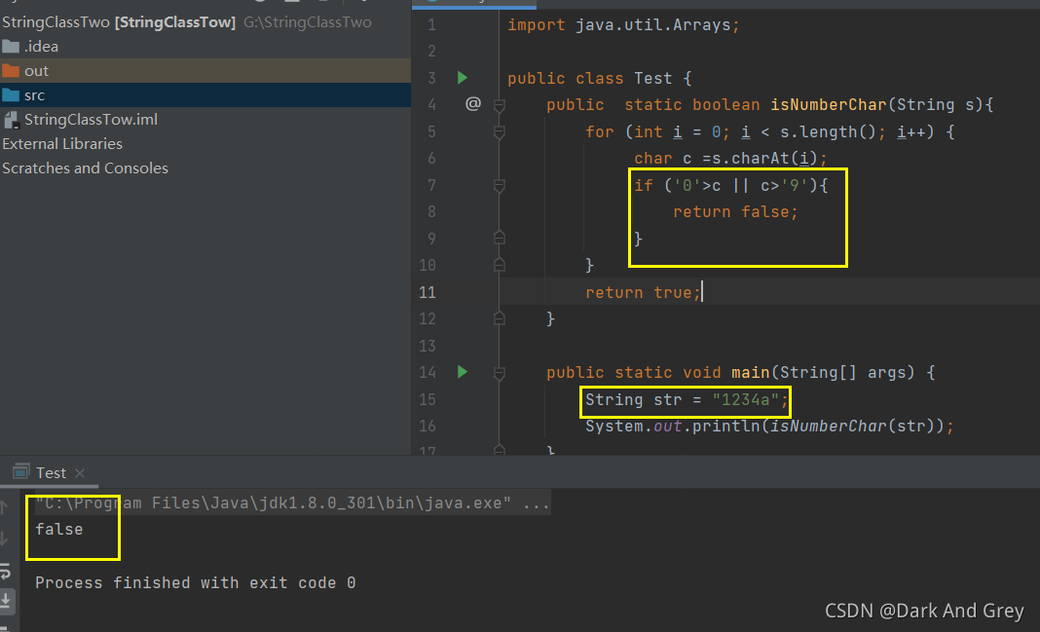The height and width of the screenshot is (632, 1040).
Task: Open Scratches and Consoles node
Action: tap(85, 168)
